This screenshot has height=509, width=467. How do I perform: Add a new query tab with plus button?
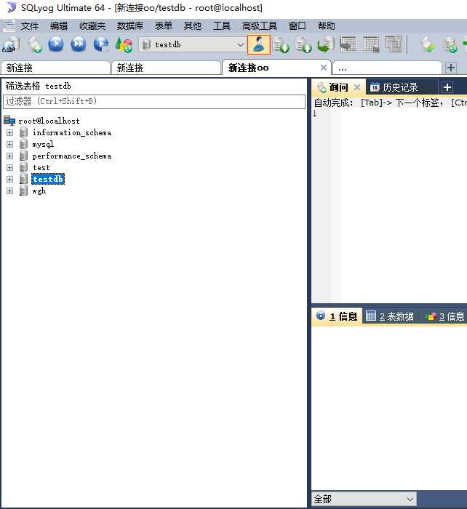coord(447,87)
